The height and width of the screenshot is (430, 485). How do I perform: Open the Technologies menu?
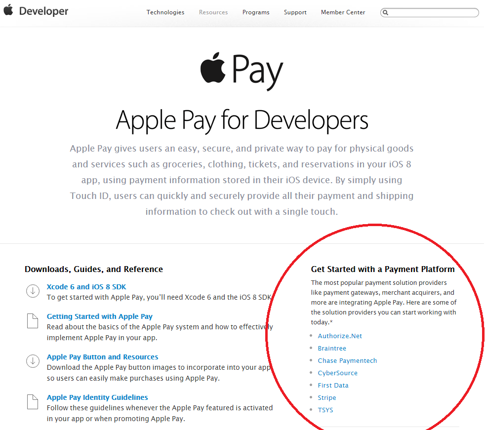tap(165, 12)
